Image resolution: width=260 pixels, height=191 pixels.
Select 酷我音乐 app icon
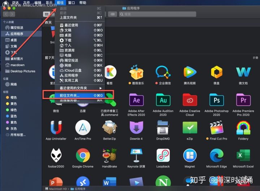pyautogui.click(x=136, y=72)
